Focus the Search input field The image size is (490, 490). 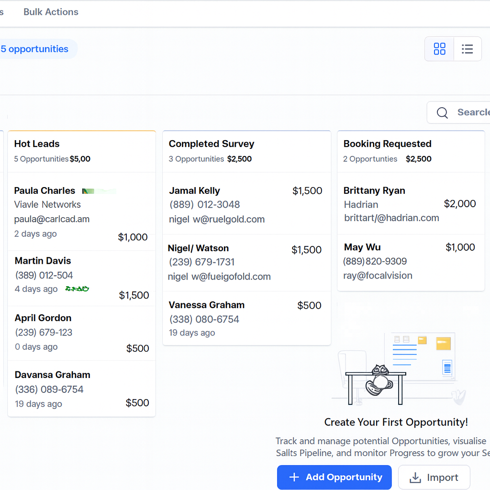(471, 112)
